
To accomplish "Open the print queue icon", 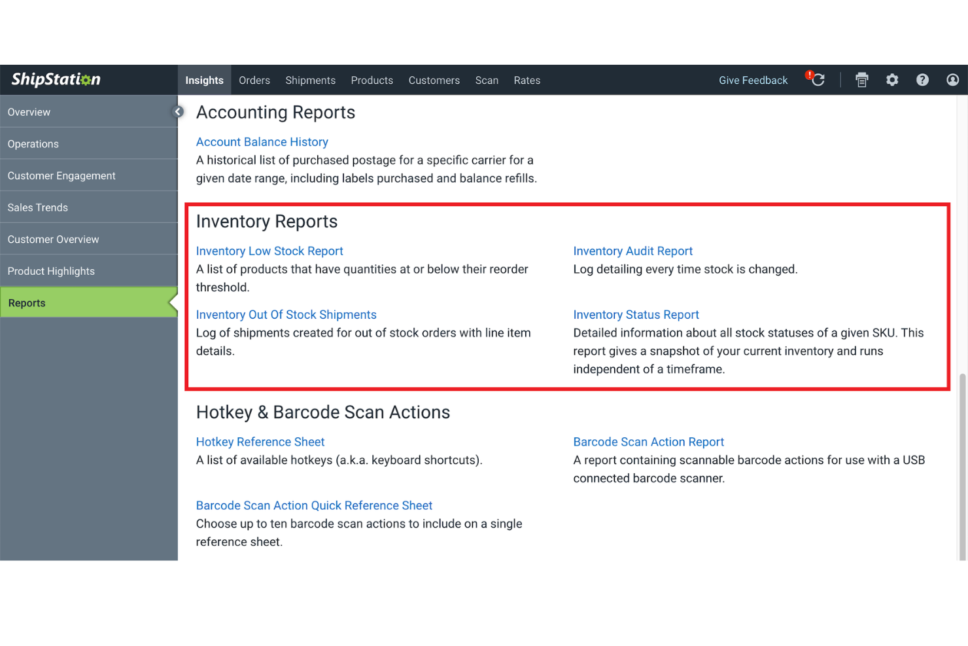I will [x=861, y=79].
